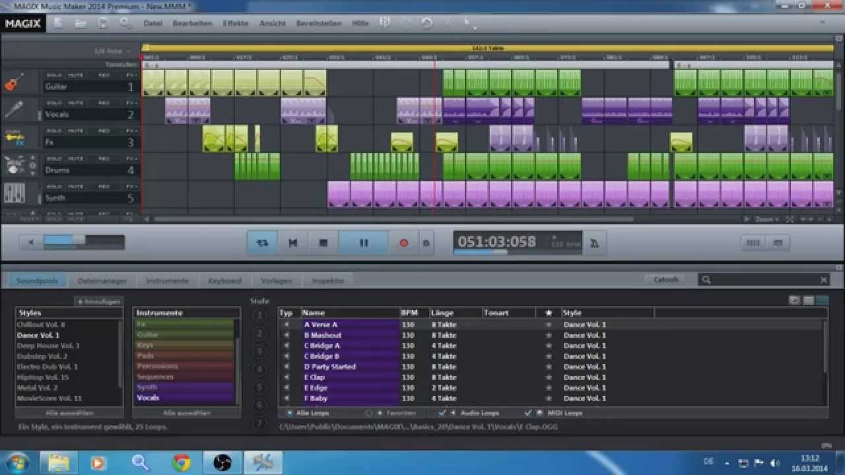Viewport: 845px width, 475px height.
Task: Open the FX dropdown on Vocals track
Action: click(x=131, y=103)
